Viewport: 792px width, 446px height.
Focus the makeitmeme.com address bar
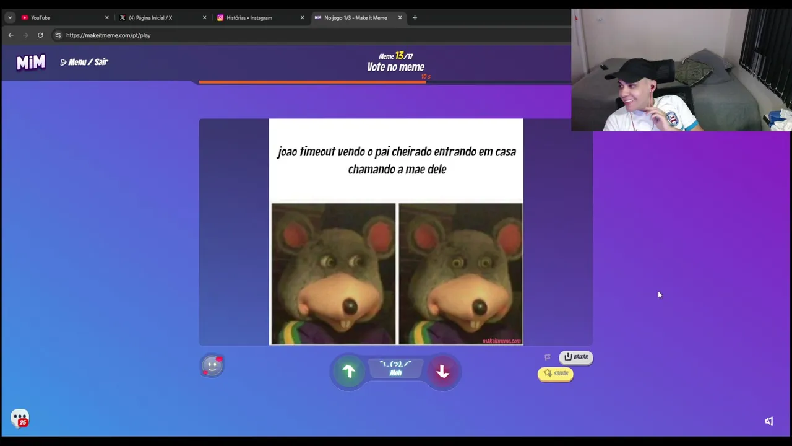(309, 35)
